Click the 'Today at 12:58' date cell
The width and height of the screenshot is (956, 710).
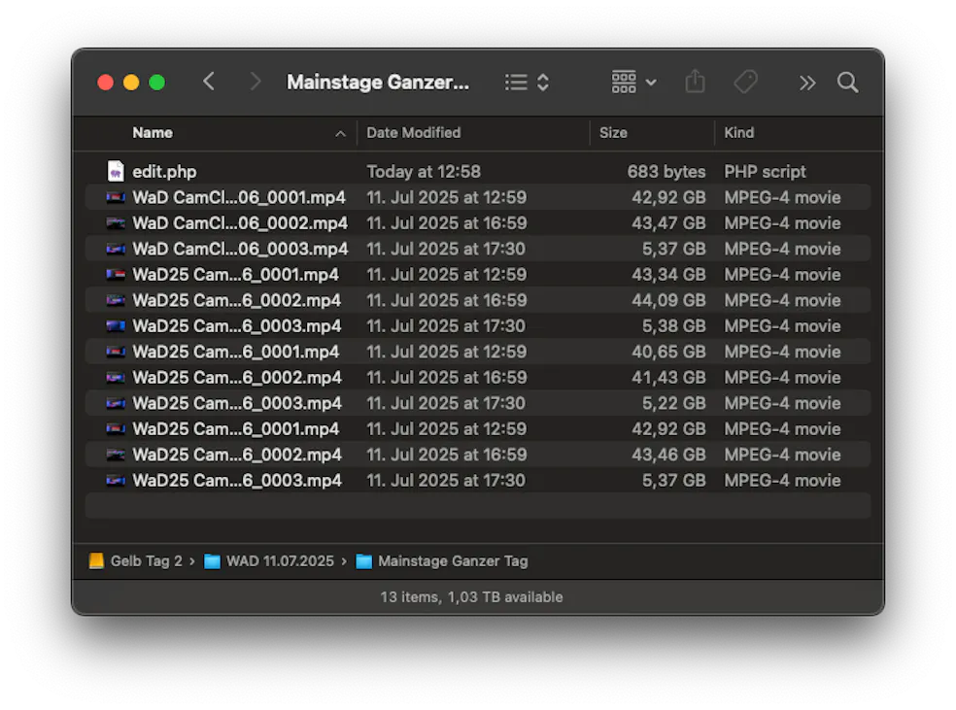click(x=424, y=172)
